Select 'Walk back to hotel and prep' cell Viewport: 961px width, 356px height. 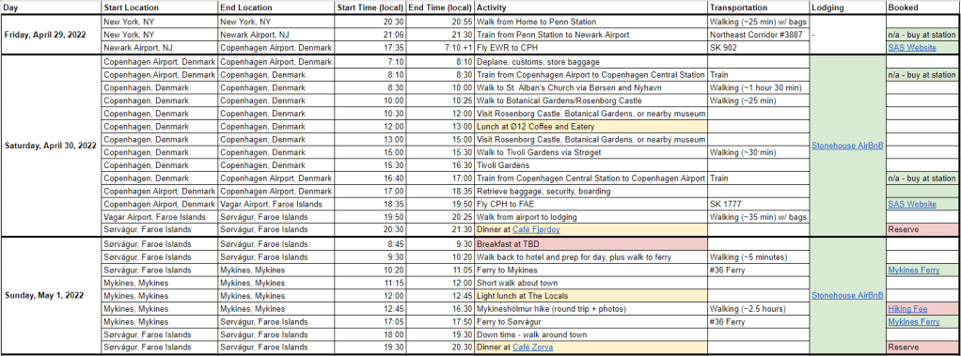tap(591, 256)
